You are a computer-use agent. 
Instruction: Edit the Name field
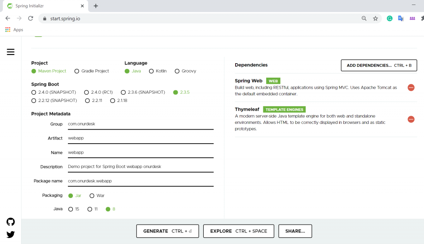point(141,152)
